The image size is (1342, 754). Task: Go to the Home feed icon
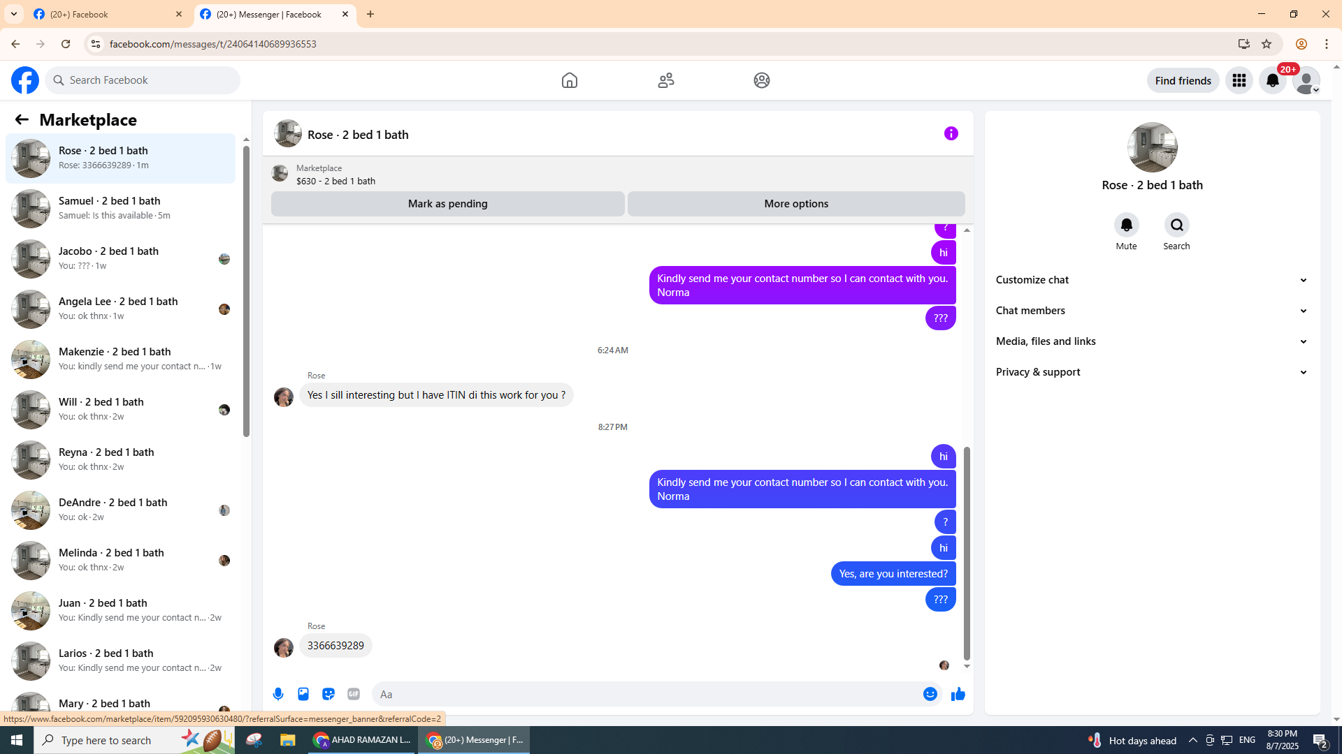[570, 80]
